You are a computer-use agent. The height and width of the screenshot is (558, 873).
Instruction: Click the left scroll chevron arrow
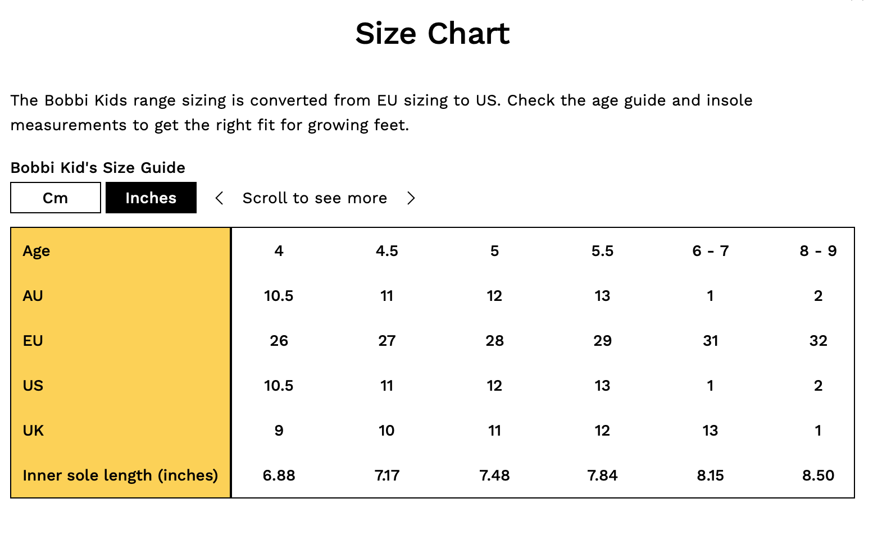tap(220, 198)
